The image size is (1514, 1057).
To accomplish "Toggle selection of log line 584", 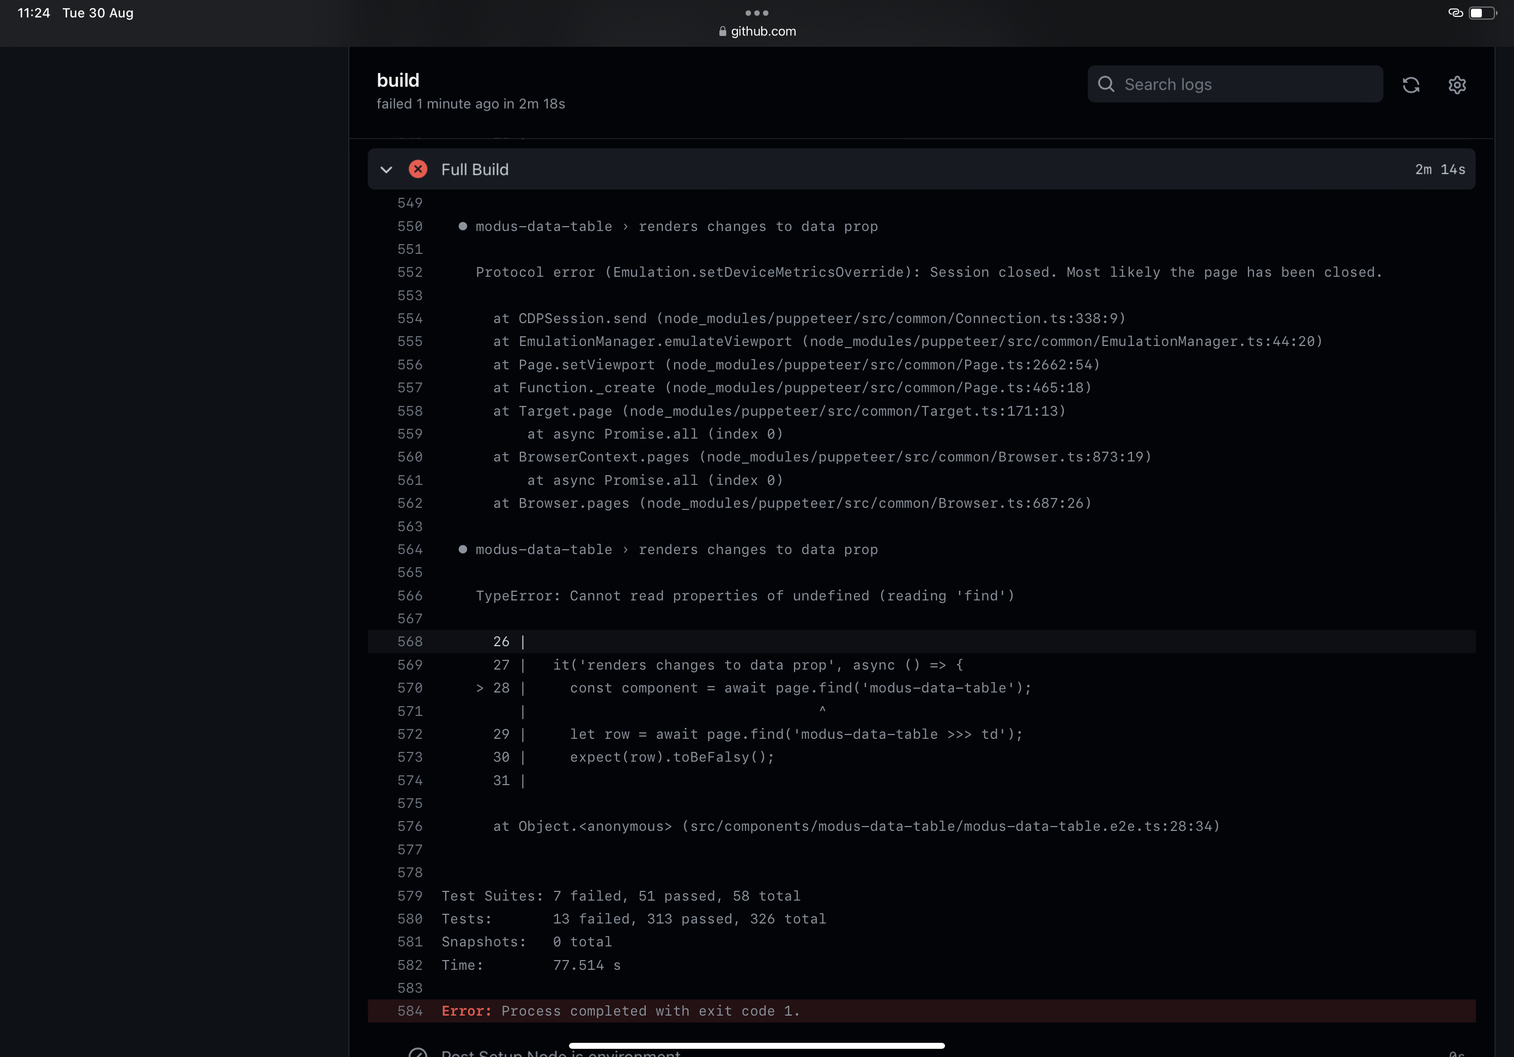I will tap(409, 1011).
